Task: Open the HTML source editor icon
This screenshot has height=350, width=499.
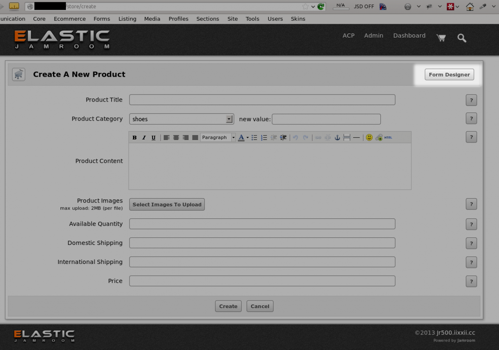Action: (388, 137)
